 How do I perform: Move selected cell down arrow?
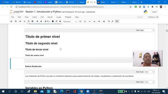41,21
